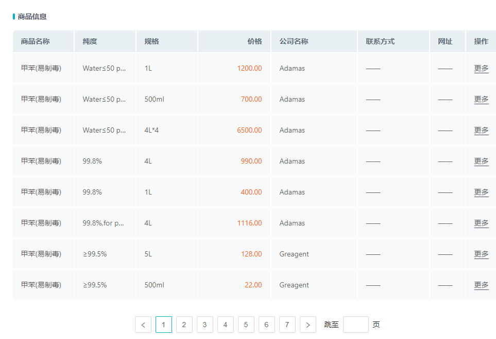The height and width of the screenshot is (339, 496).
Task: Open 更多 for the 1200.00 Adamas row
Action: (481, 68)
